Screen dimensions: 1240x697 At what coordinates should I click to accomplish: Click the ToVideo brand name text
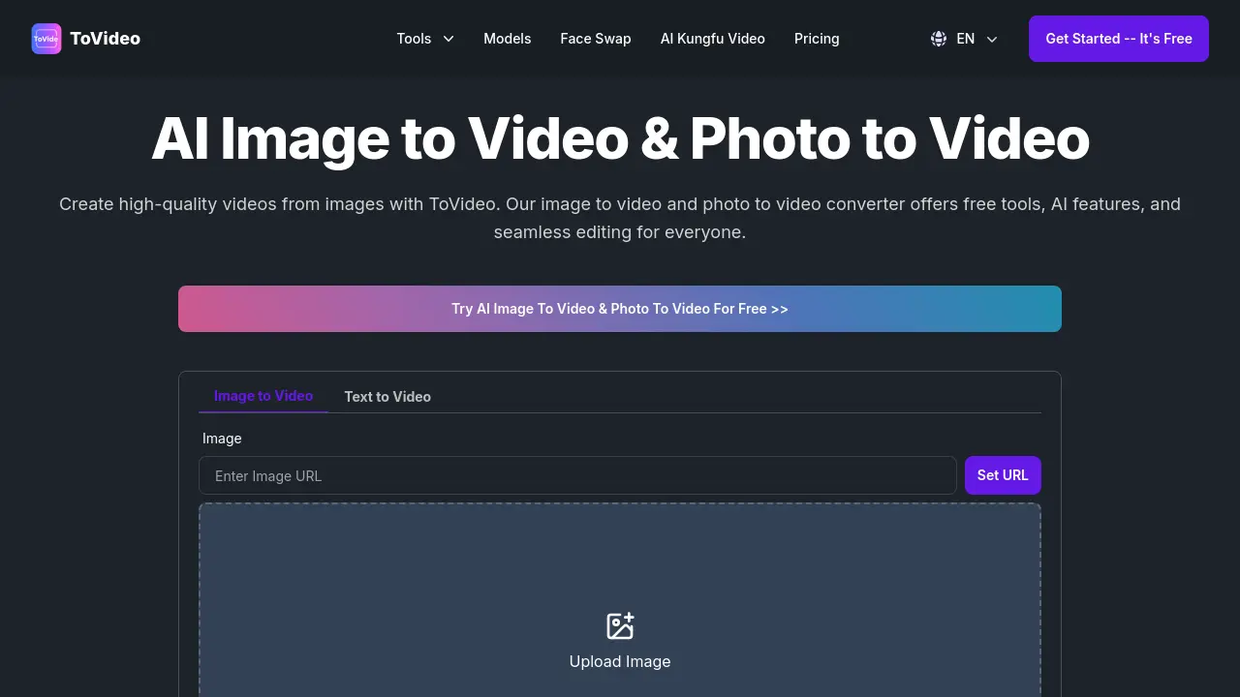pos(105,38)
